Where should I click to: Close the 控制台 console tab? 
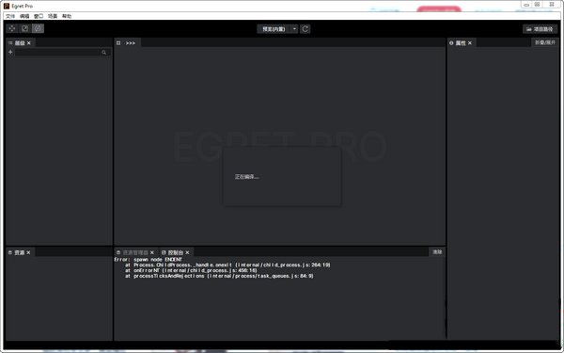point(187,252)
